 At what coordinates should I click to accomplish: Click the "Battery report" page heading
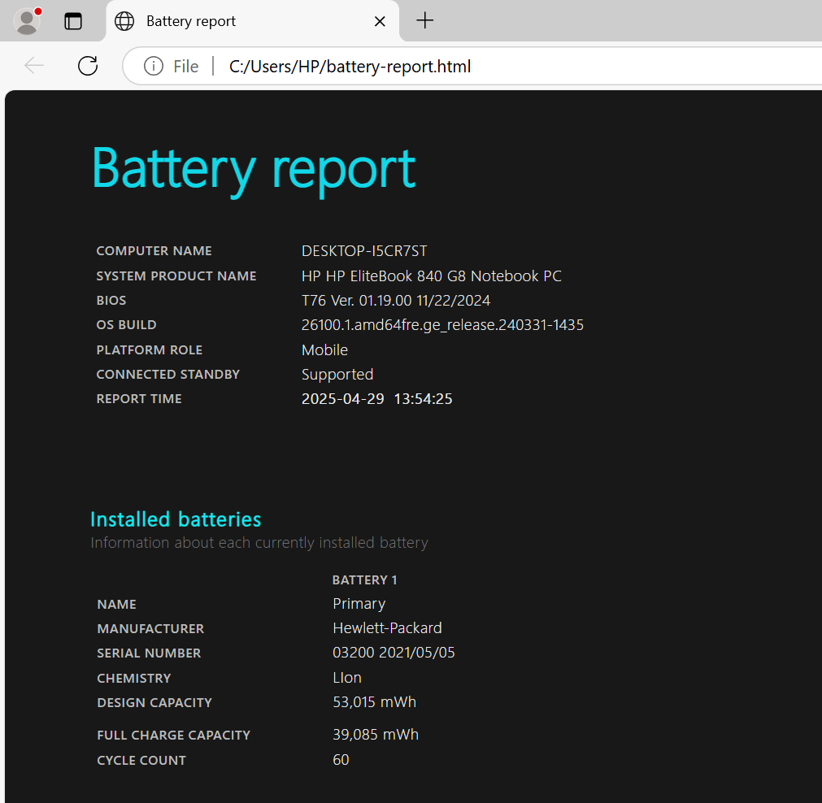click(254, 168)
